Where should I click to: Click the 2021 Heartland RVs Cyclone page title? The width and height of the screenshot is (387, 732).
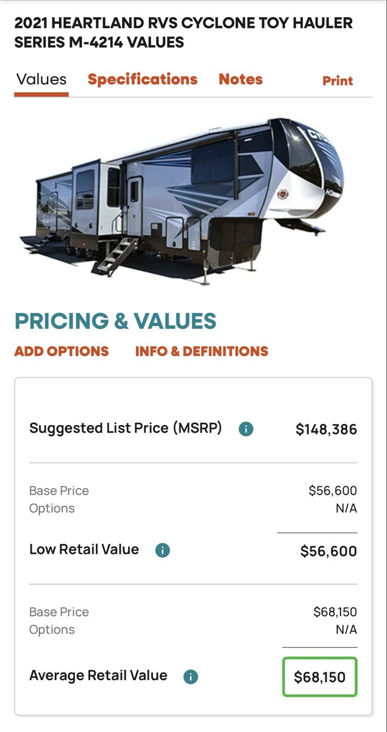(183, 33)
